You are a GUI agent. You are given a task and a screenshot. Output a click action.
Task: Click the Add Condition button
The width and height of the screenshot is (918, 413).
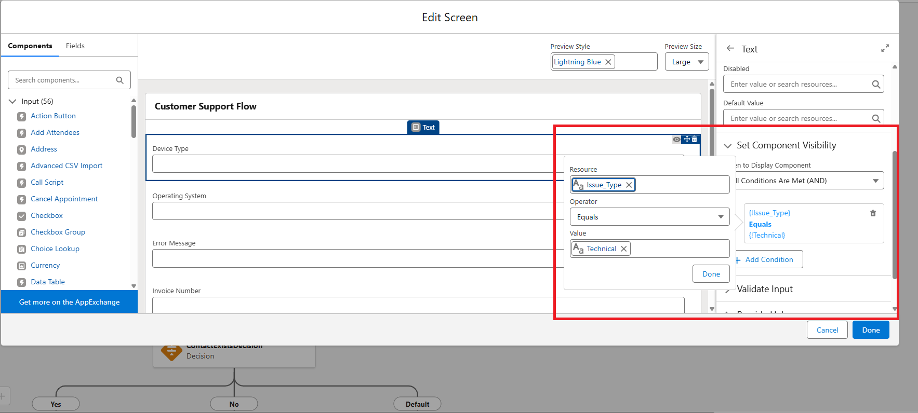(x=769, y=259)
